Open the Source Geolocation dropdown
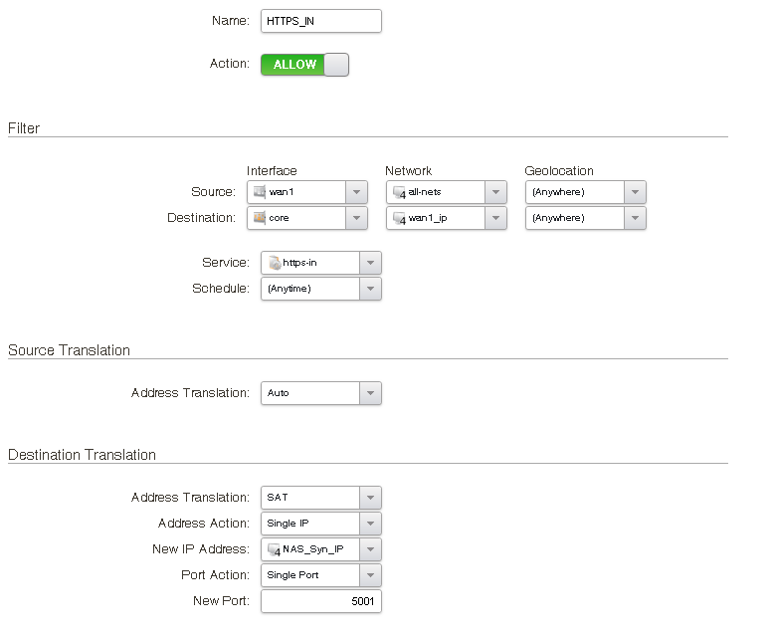The height and width of the screenshot is (636, 774). click(636, 192)
